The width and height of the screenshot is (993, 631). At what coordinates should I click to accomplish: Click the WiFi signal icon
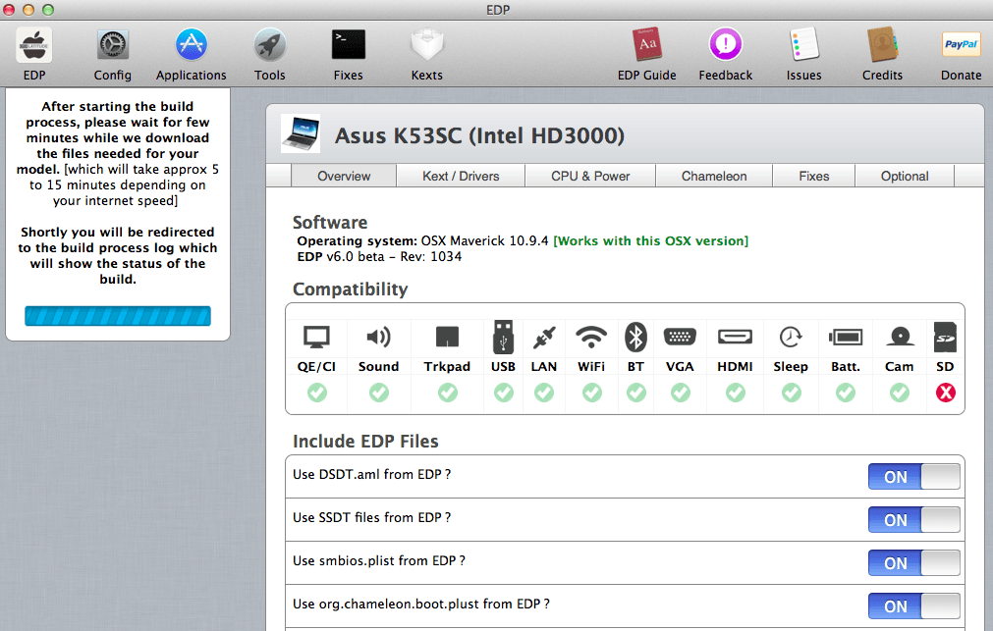(x=591, y=338)
